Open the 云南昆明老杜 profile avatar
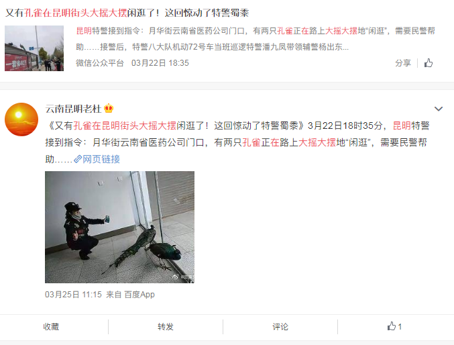This screenshot has height=345, width=454. (21, 119)
